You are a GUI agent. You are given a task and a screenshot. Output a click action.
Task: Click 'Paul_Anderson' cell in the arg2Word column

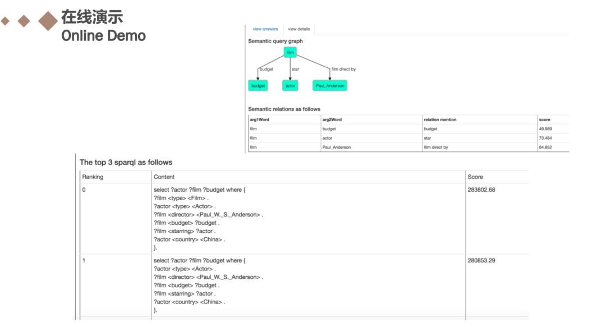pyautogui.click(x=337, y=148)
